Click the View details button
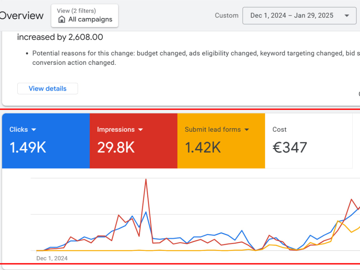 click(48, 89)
